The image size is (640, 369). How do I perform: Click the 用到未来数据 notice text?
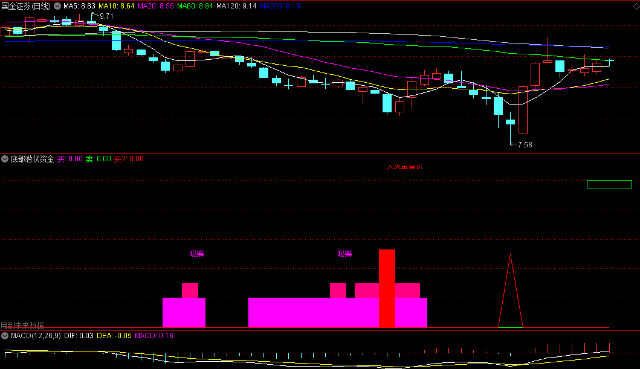coord(22,326)
